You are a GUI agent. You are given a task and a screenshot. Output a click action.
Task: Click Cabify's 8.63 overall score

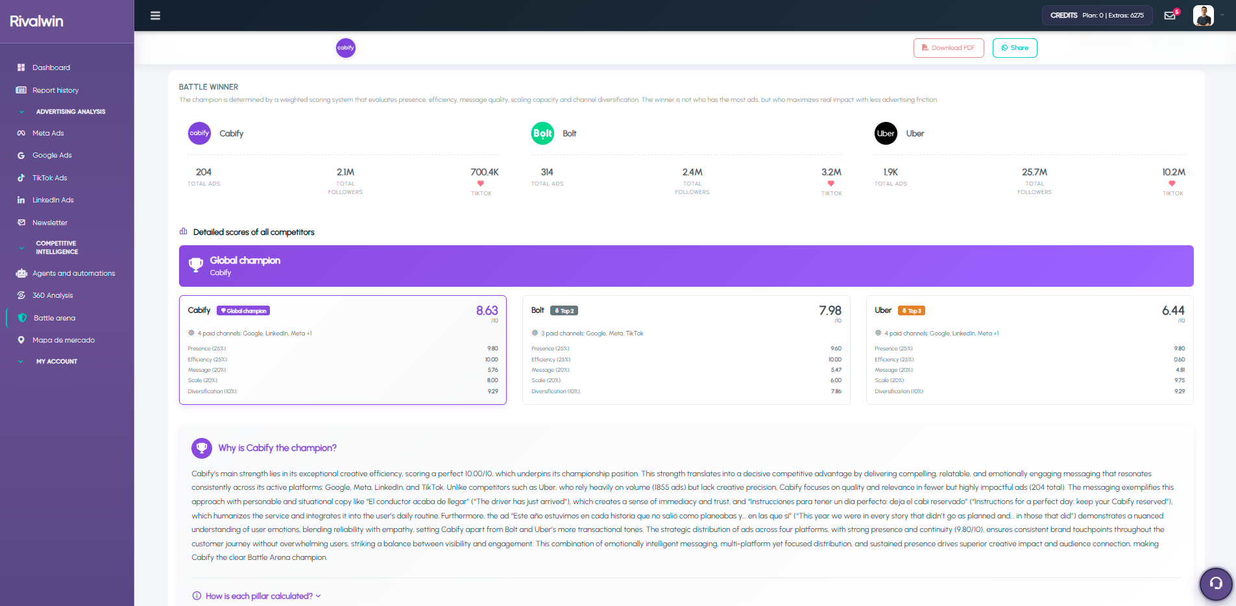[x=487, y=311]
